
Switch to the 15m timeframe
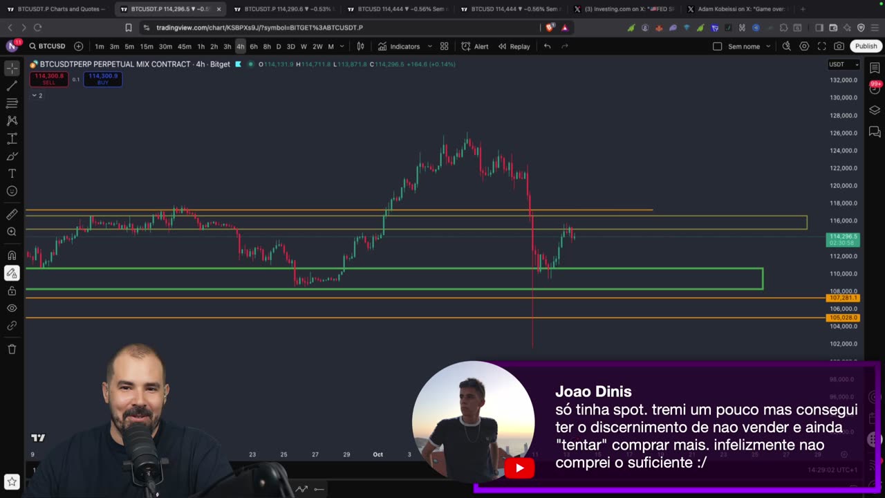pyautogui.click(x=147, y=46)
